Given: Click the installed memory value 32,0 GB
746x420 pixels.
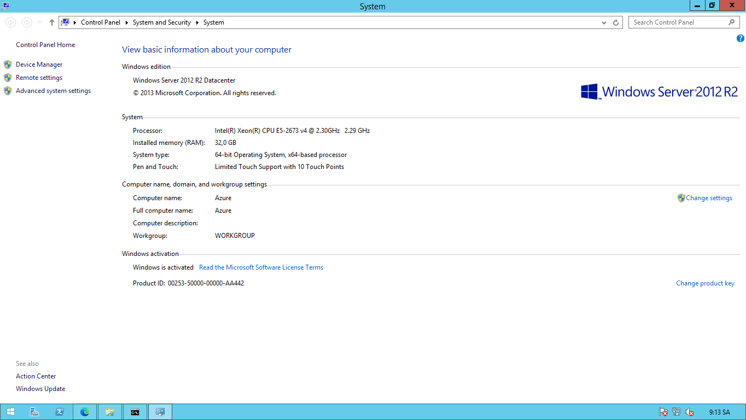Looking at the screenshot, I should [x=225, y=143].
